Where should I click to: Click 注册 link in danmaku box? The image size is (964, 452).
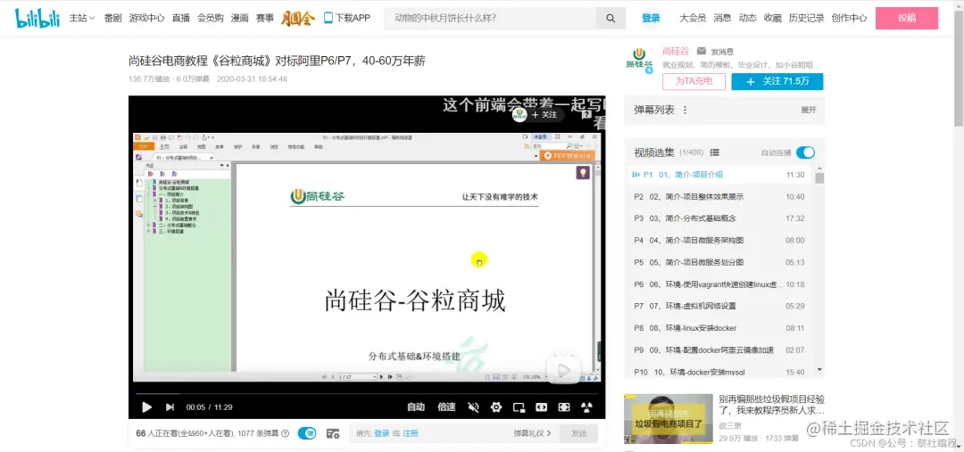point(411,433)
